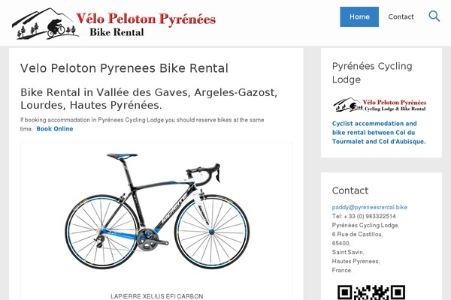Click the Pyrénées Cycling Lodge sidebar heading

coord(372,72)
